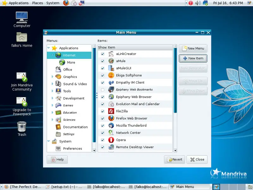
Task: Click the Trash icon on the desktop
Action: point(22,126)
